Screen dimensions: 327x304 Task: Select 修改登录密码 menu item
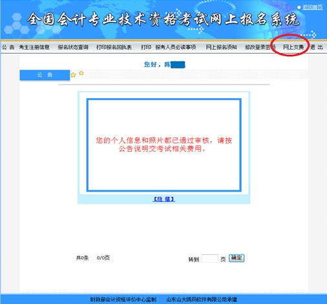pos(260,47)
